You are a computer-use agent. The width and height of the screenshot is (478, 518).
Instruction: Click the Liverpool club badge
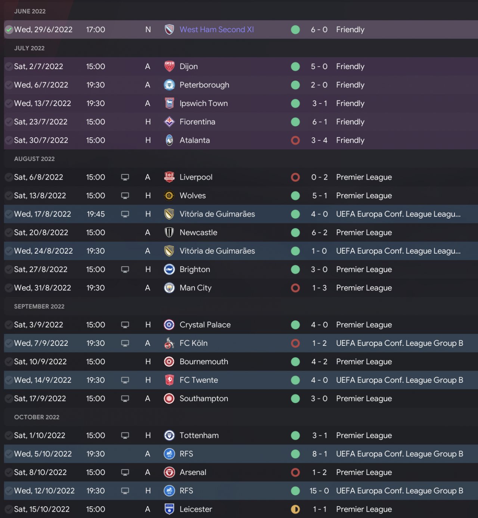pyautogui.click(x=169, y=177)
